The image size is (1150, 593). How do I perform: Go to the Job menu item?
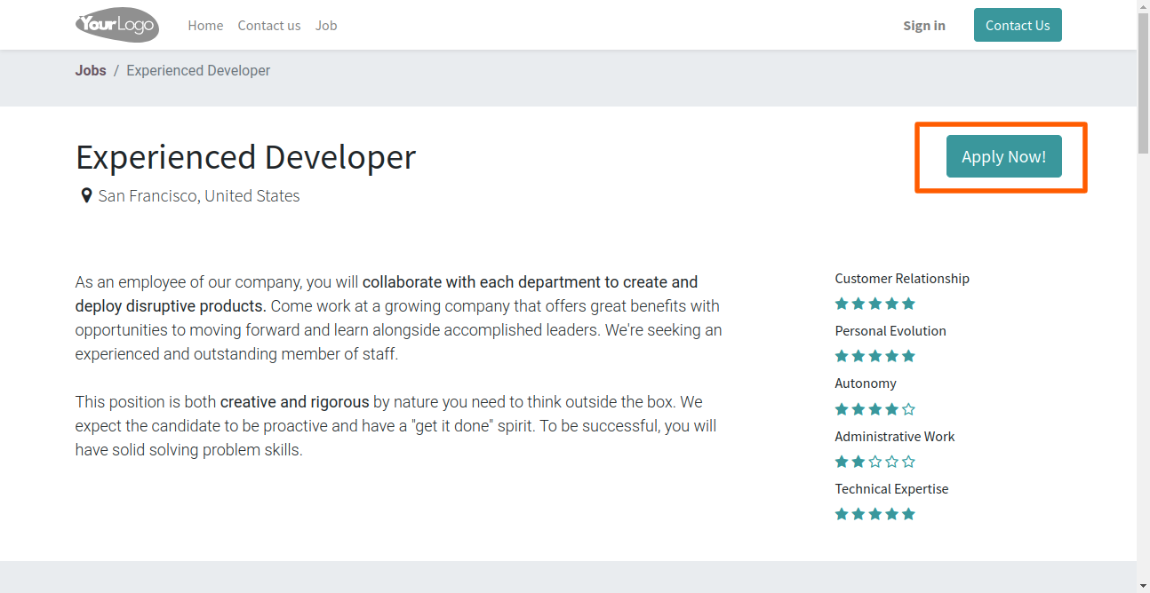tap(326, 26)
